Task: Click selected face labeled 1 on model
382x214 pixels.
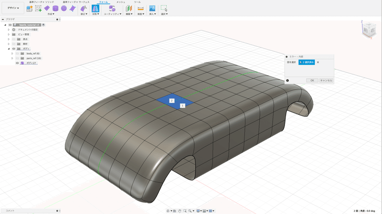Action: tap(182, 105)
